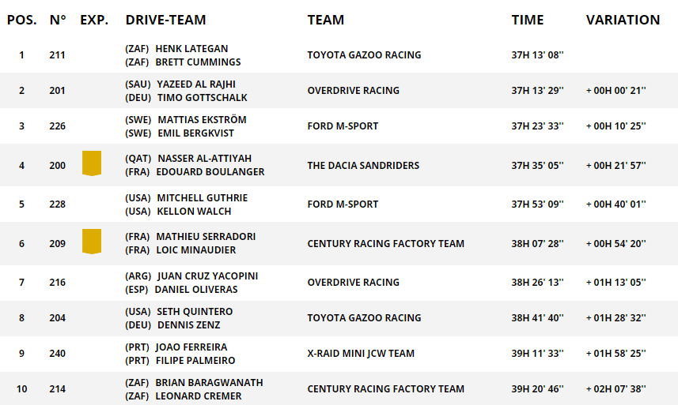Open Yazeed Al Rajhi's entry
678x405 pixels.
(195, 84)
